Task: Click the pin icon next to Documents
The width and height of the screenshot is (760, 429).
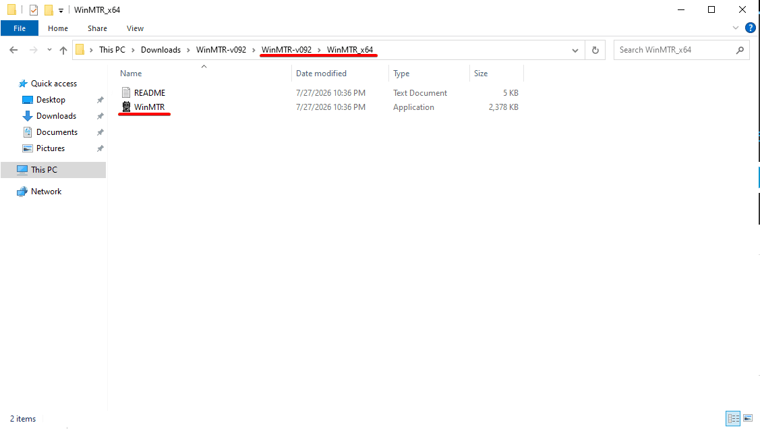Action: (x=100, y=132)
